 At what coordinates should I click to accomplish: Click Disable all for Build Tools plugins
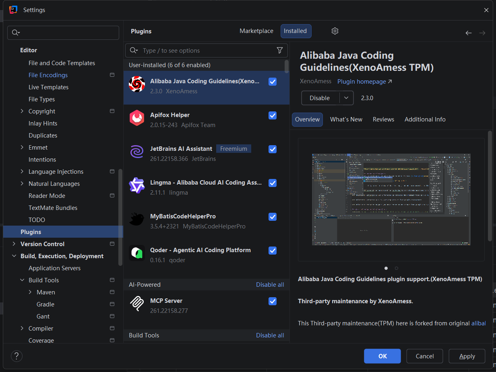(270, 335)
